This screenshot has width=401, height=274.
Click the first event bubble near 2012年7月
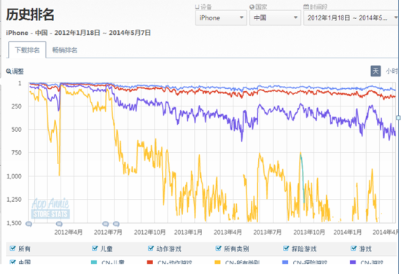(106, 224)
